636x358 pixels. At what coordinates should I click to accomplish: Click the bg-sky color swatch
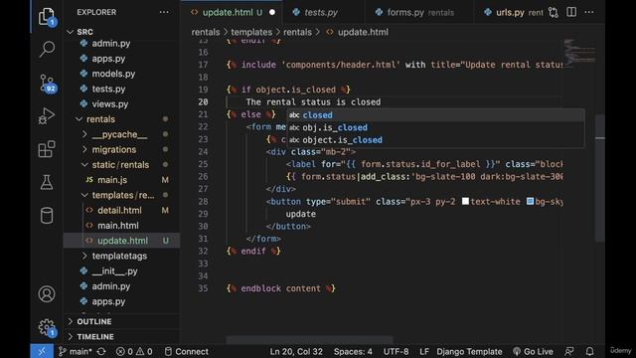tap(530, 201)
